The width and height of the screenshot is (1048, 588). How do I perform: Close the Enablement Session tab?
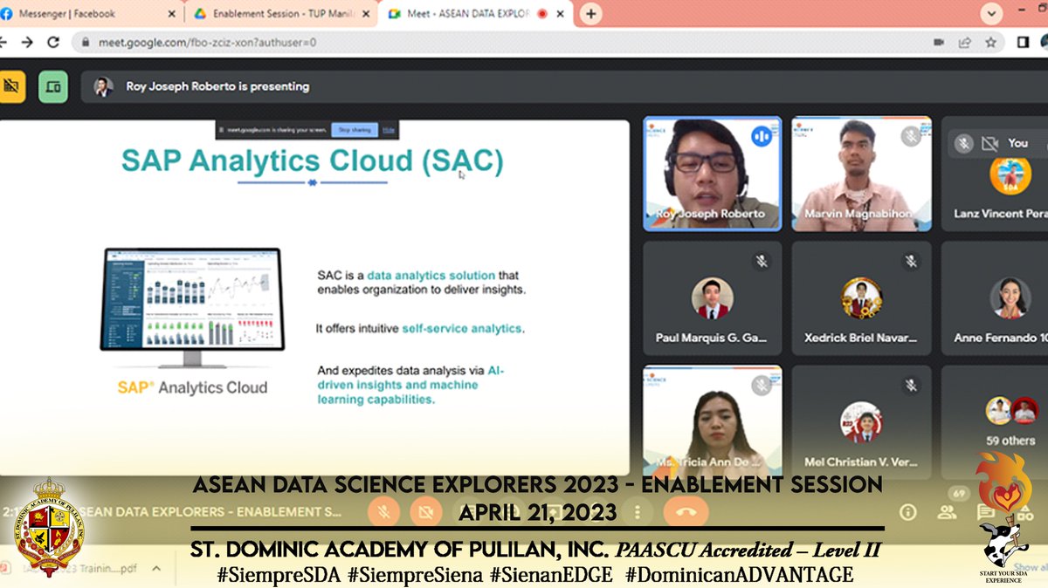coord(367,13)
